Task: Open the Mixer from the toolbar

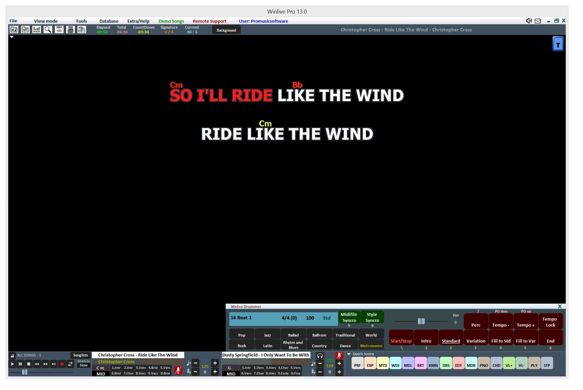Action: pyautogui.click(x=36, y=30)
